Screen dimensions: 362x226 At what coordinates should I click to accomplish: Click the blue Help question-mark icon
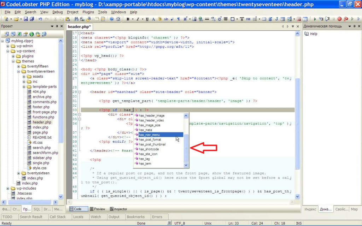coord(111,19)
